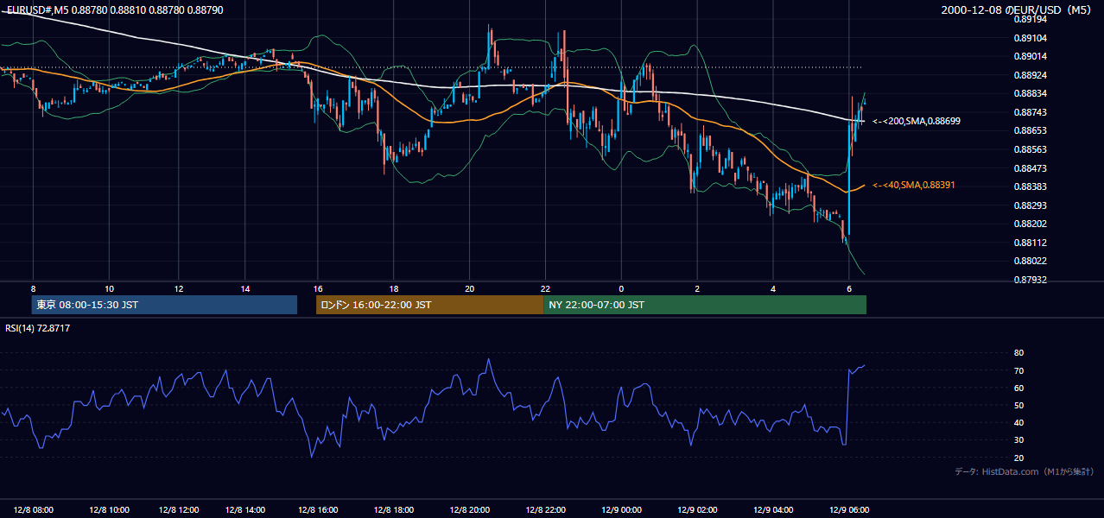Click price axis value 0.88653
The image size is (1104, 518).
1030,130
